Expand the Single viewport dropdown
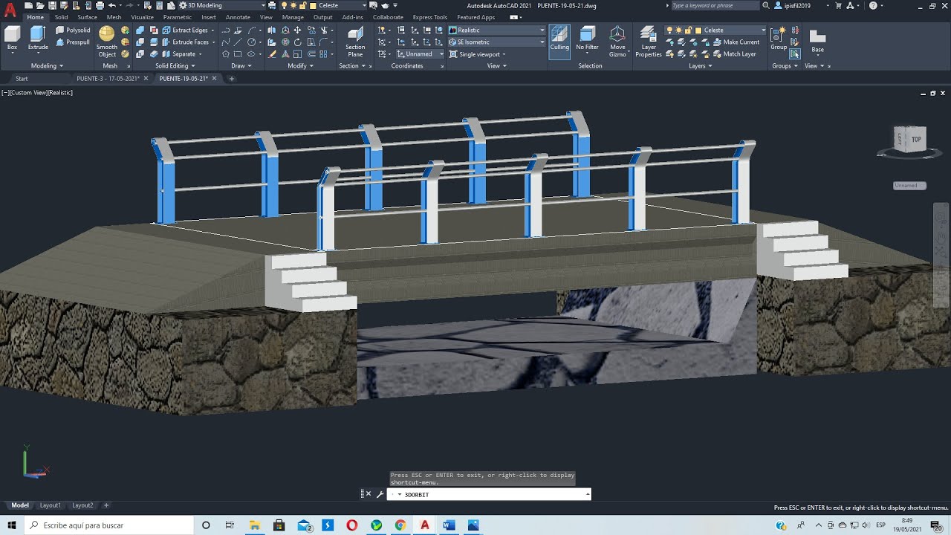951x535 pixels. [x=478, y=54]
